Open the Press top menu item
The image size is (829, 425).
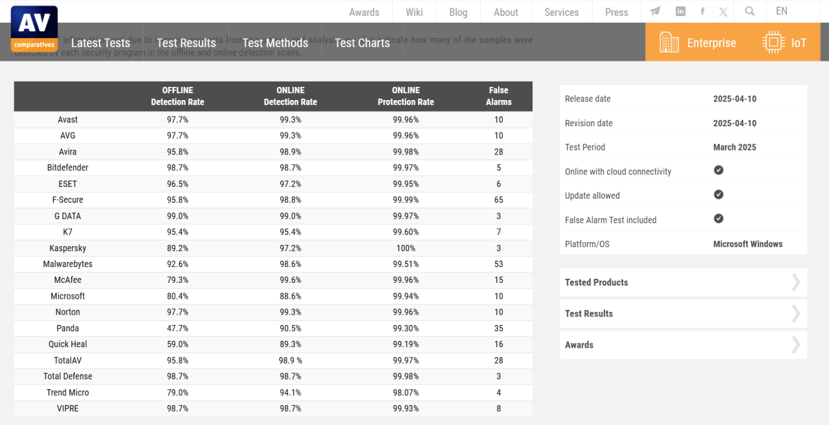tap(617, 12)
